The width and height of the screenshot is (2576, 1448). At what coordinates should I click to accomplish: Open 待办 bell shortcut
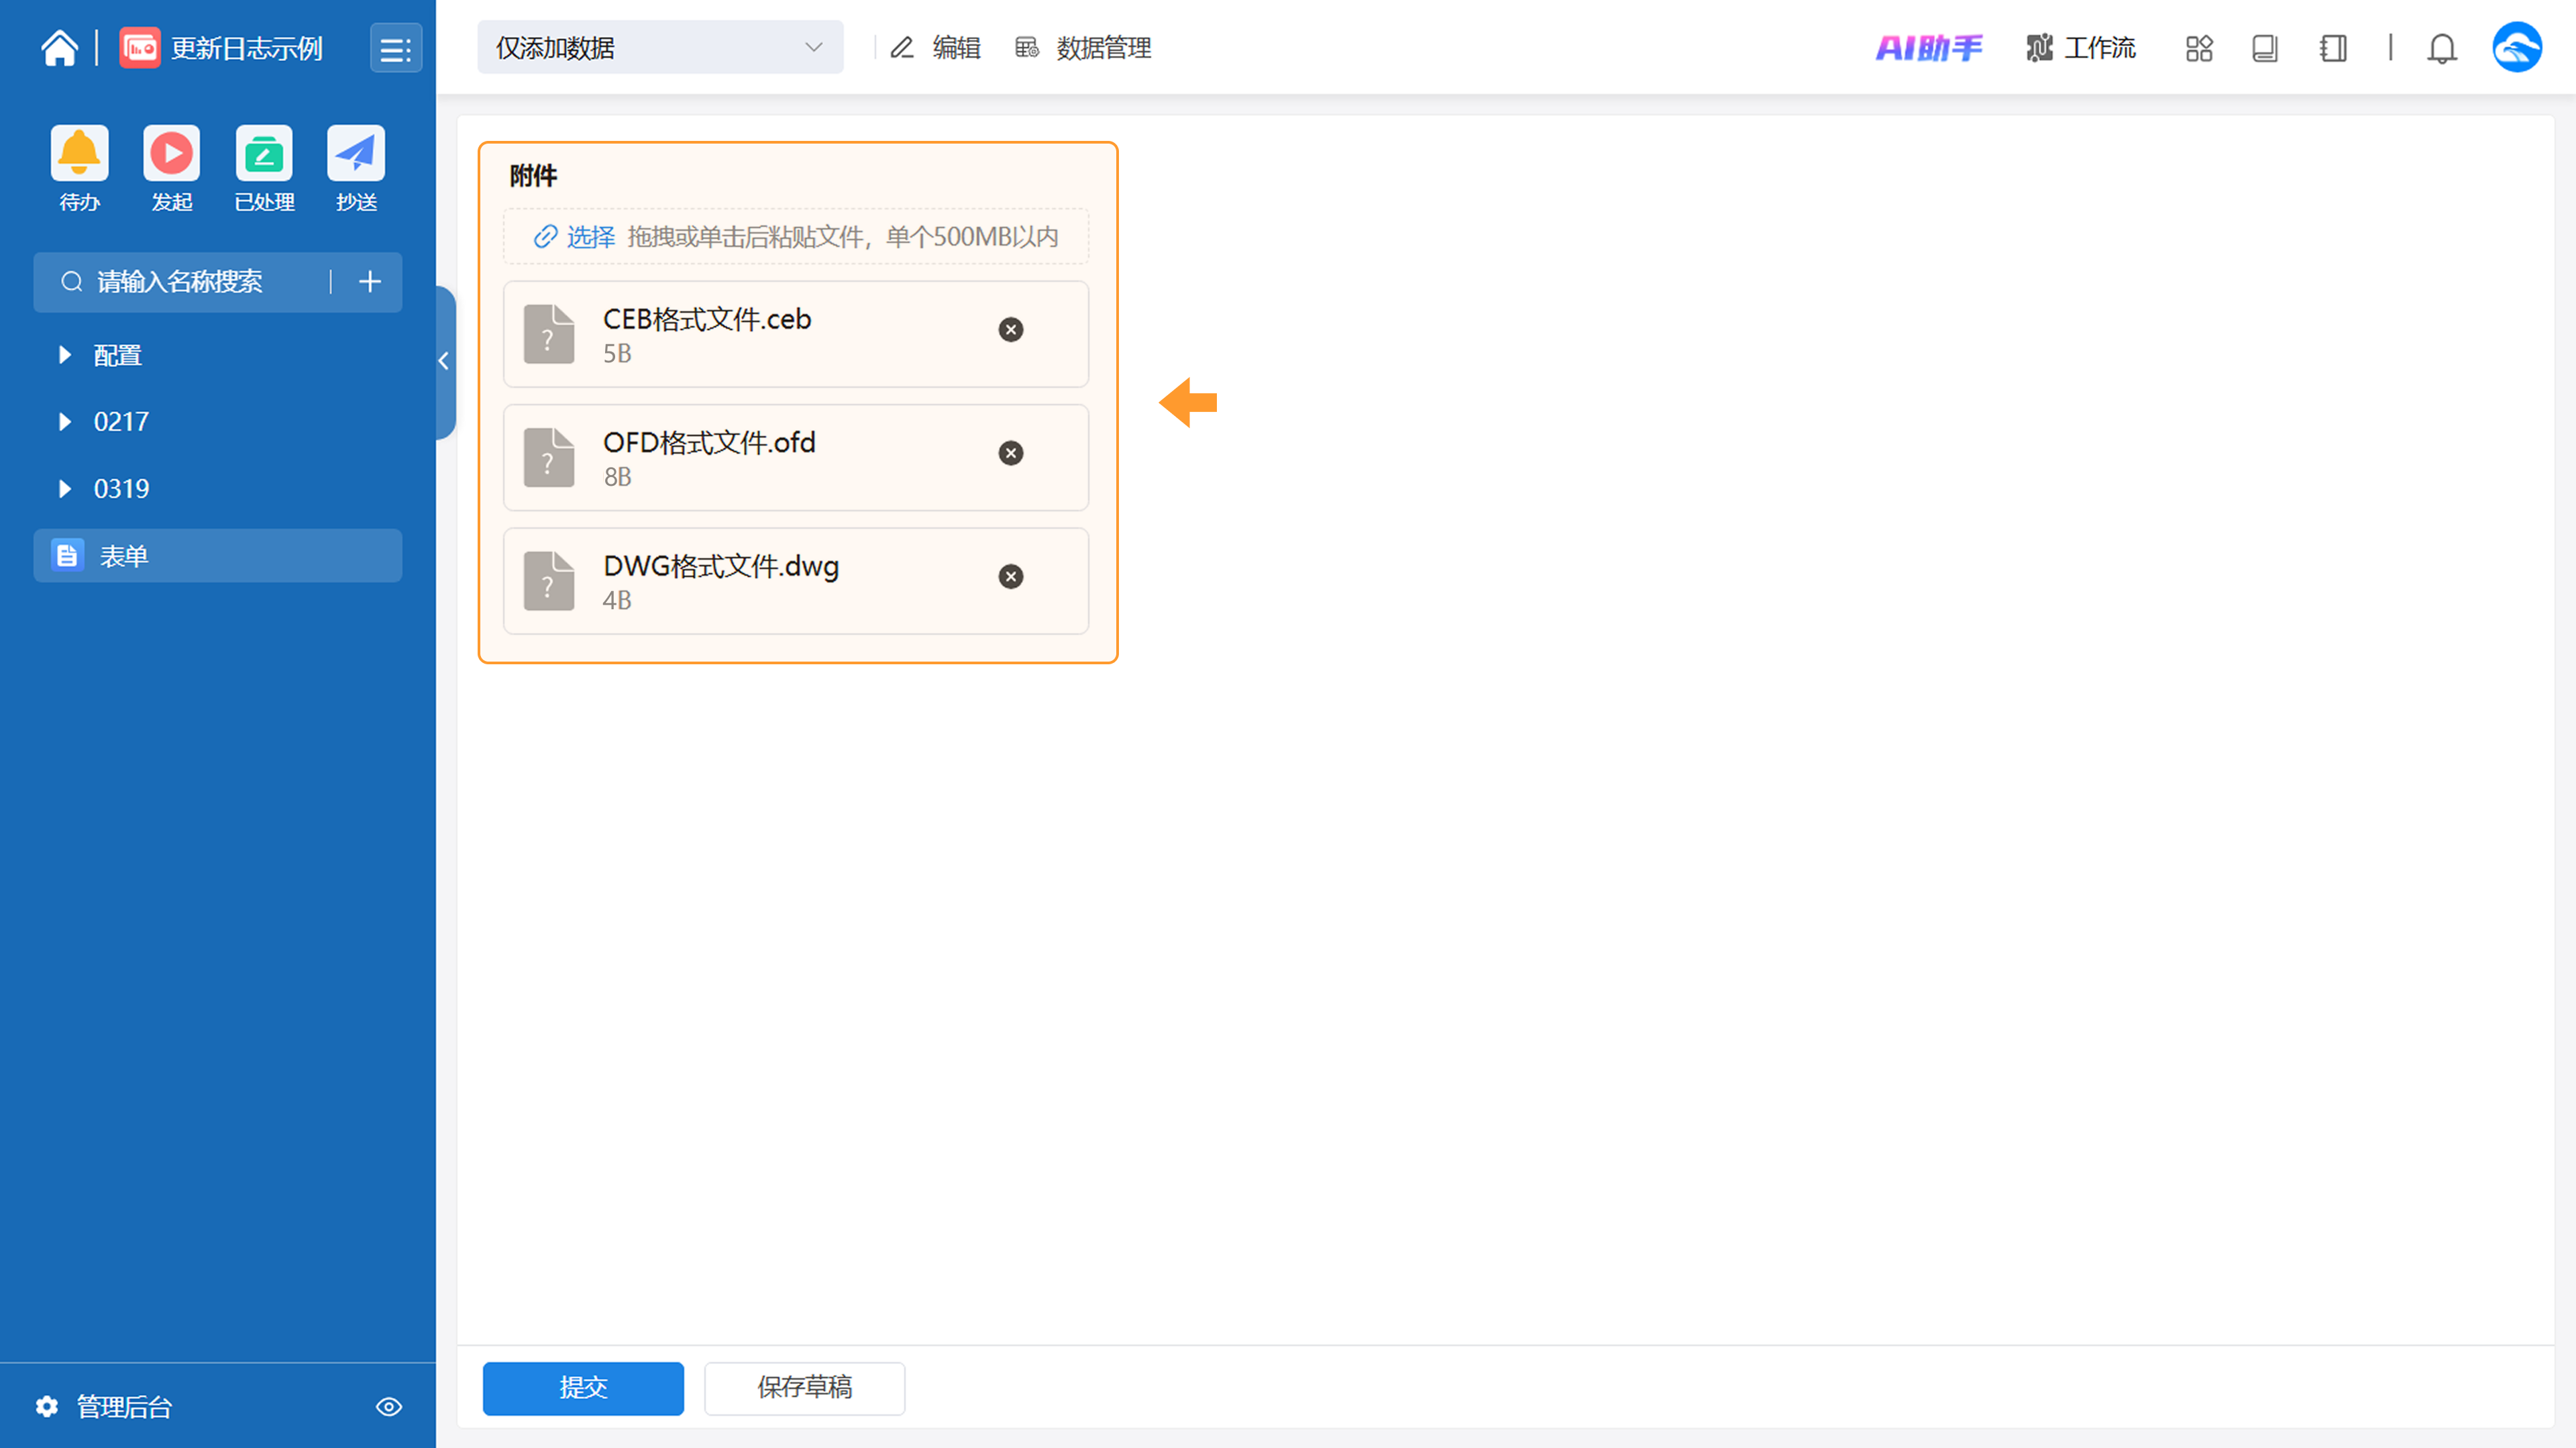pos(79,154)
